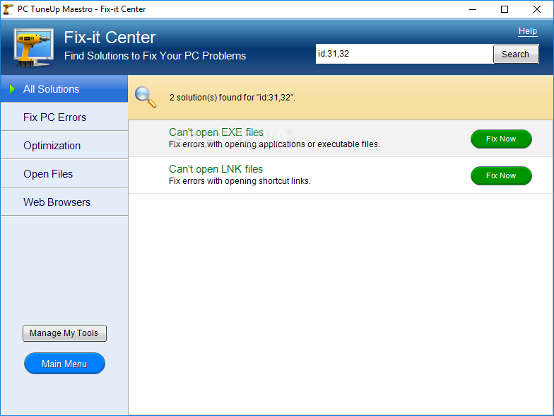
Task: Click into the search field containing id:31,32
Action: (404, 54)
